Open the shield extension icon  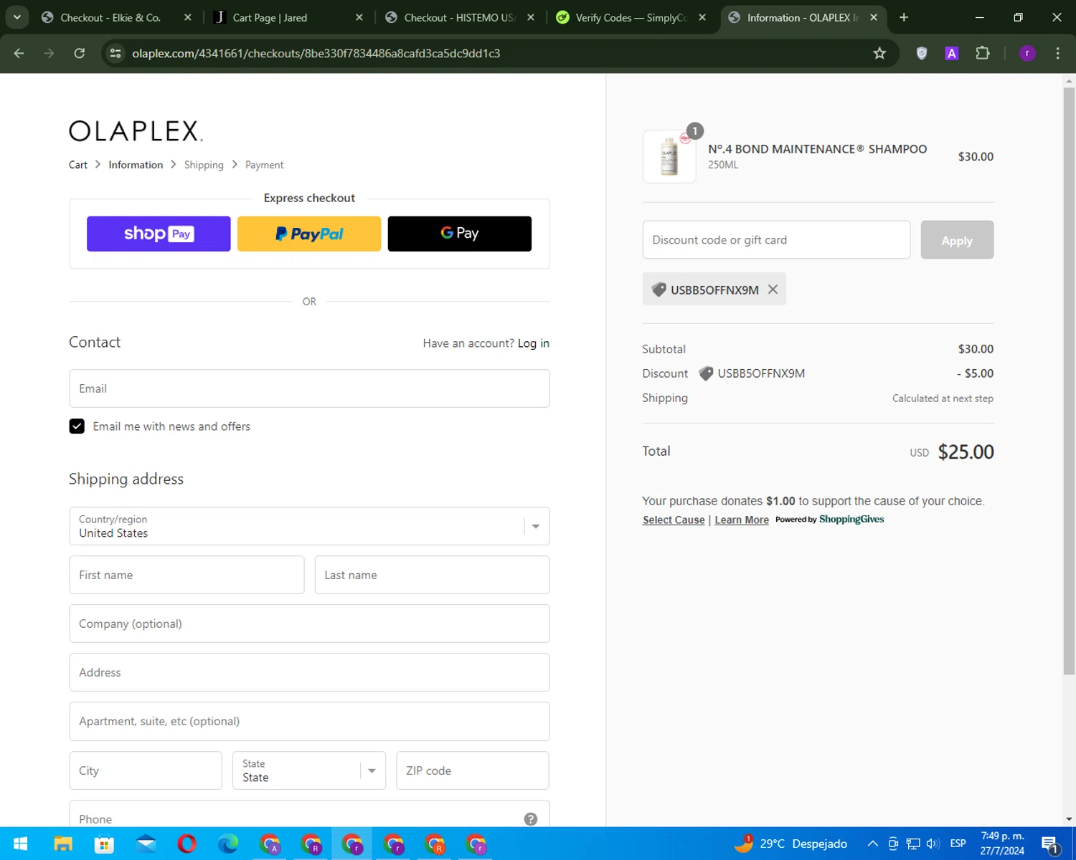click(922, 53)
